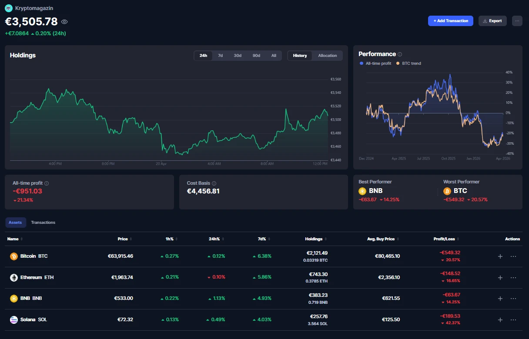Click the Solana coin icon in assets
Screen dimensions: 529x339
(x=14, y=319)
